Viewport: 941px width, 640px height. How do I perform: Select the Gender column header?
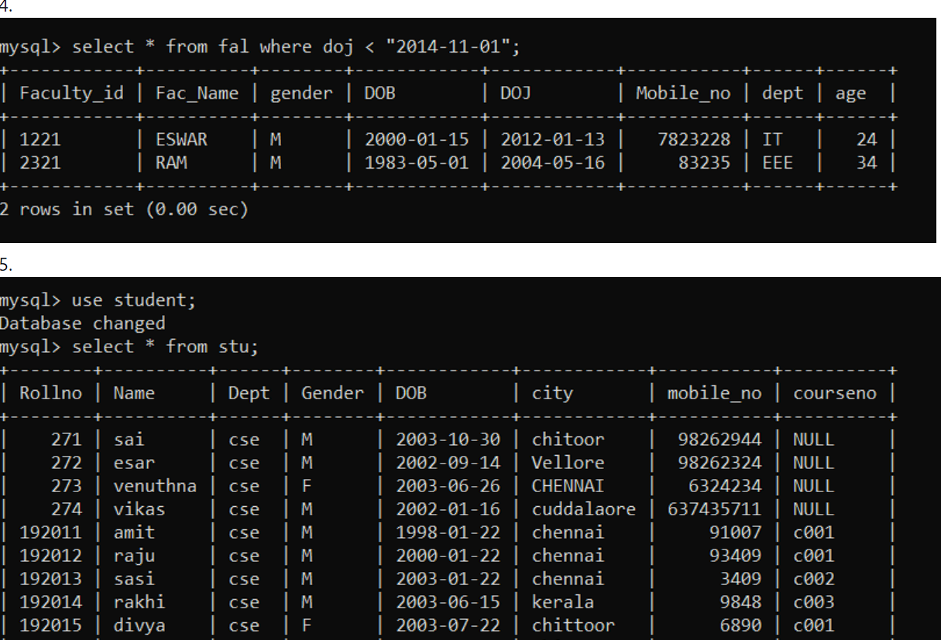[332, 392]
